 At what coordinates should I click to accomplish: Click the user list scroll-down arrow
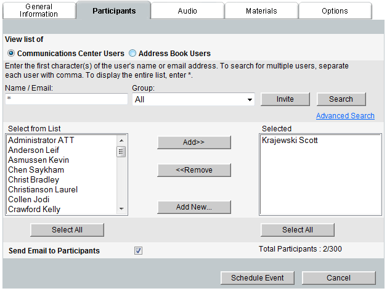[121, 209]
